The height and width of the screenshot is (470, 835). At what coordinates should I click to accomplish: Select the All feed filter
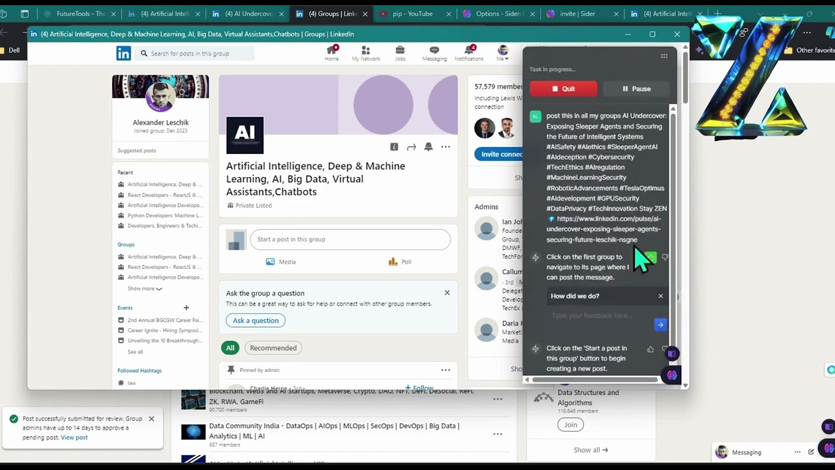click(x=230, y=348)
